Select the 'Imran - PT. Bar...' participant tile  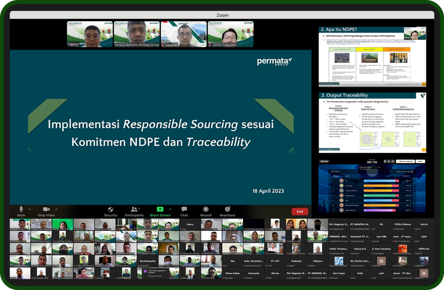coord(403,273)
